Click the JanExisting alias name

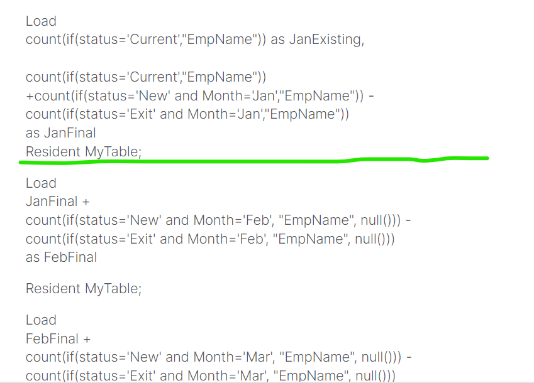[325, 40]
